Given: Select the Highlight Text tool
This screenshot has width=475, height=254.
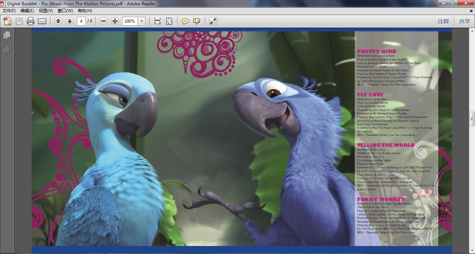Looking at the screenshot, I should tap(197, 21).
